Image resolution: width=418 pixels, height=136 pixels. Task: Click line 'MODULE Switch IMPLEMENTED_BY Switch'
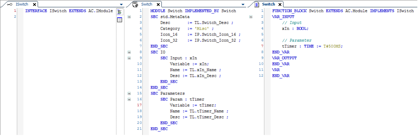[193, 11]
